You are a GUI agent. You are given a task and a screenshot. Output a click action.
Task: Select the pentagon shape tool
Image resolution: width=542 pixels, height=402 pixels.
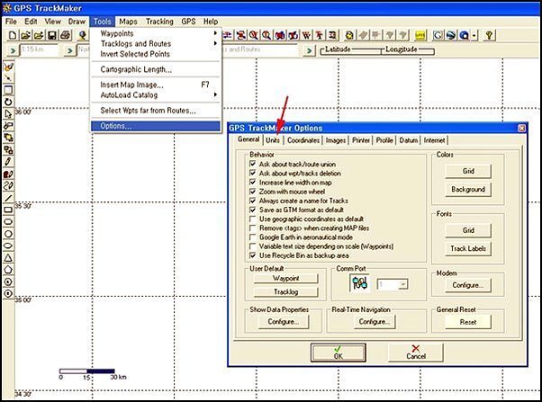[8, 270]
